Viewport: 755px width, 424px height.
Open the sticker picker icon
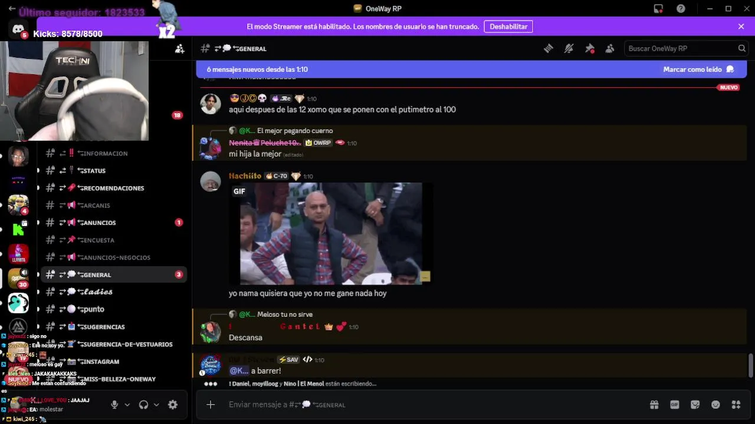[695, 405]
